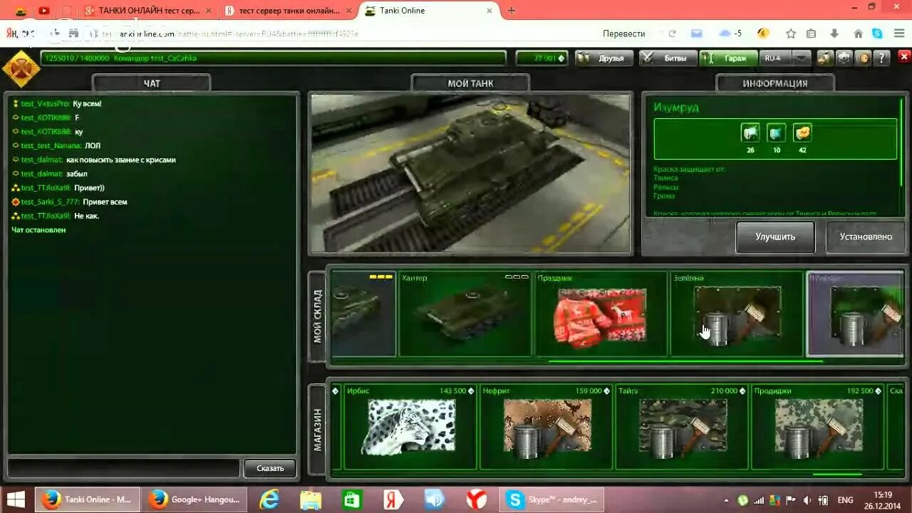Select the Зелёный paint in warehouse

point(737,313)
